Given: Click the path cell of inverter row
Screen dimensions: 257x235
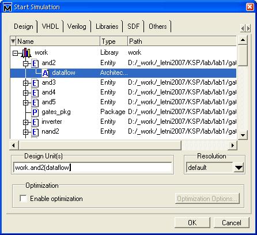Looking at the screenshot, I should (x=182, y=122).
